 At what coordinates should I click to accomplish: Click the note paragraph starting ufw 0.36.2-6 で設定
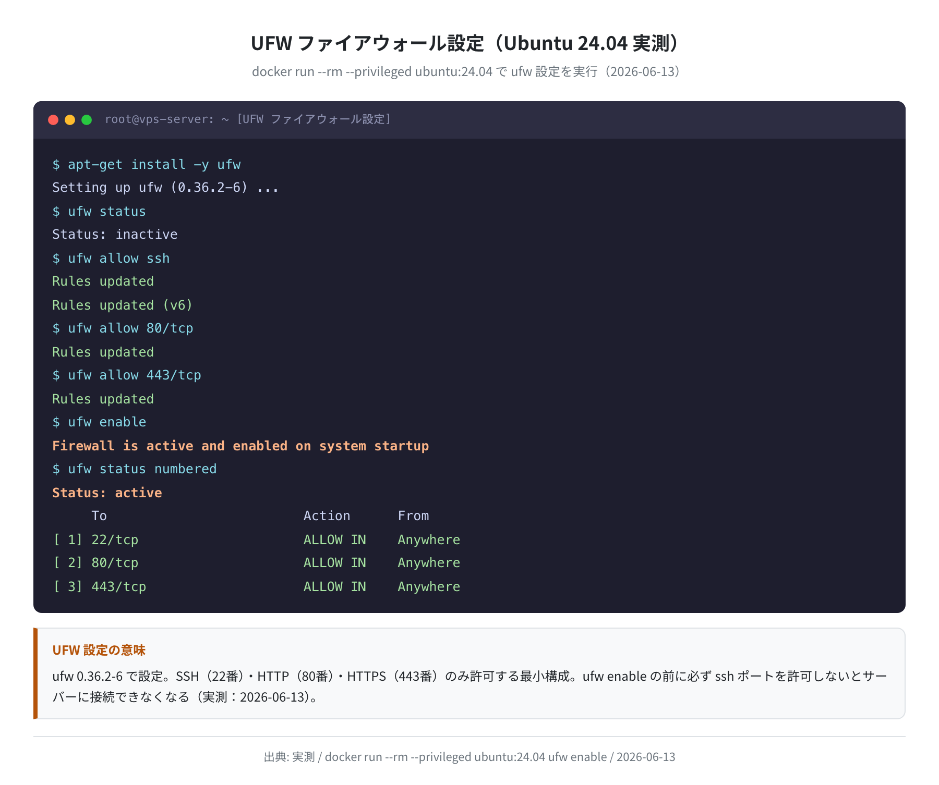[x=469, y=686]
